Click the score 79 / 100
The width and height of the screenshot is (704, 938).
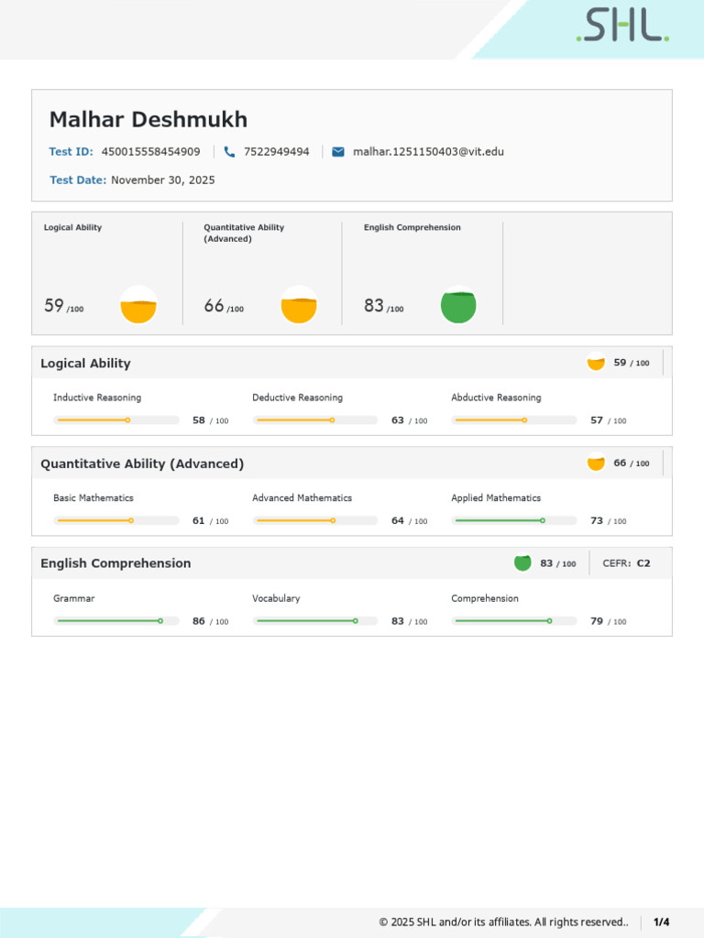[609, 622]
